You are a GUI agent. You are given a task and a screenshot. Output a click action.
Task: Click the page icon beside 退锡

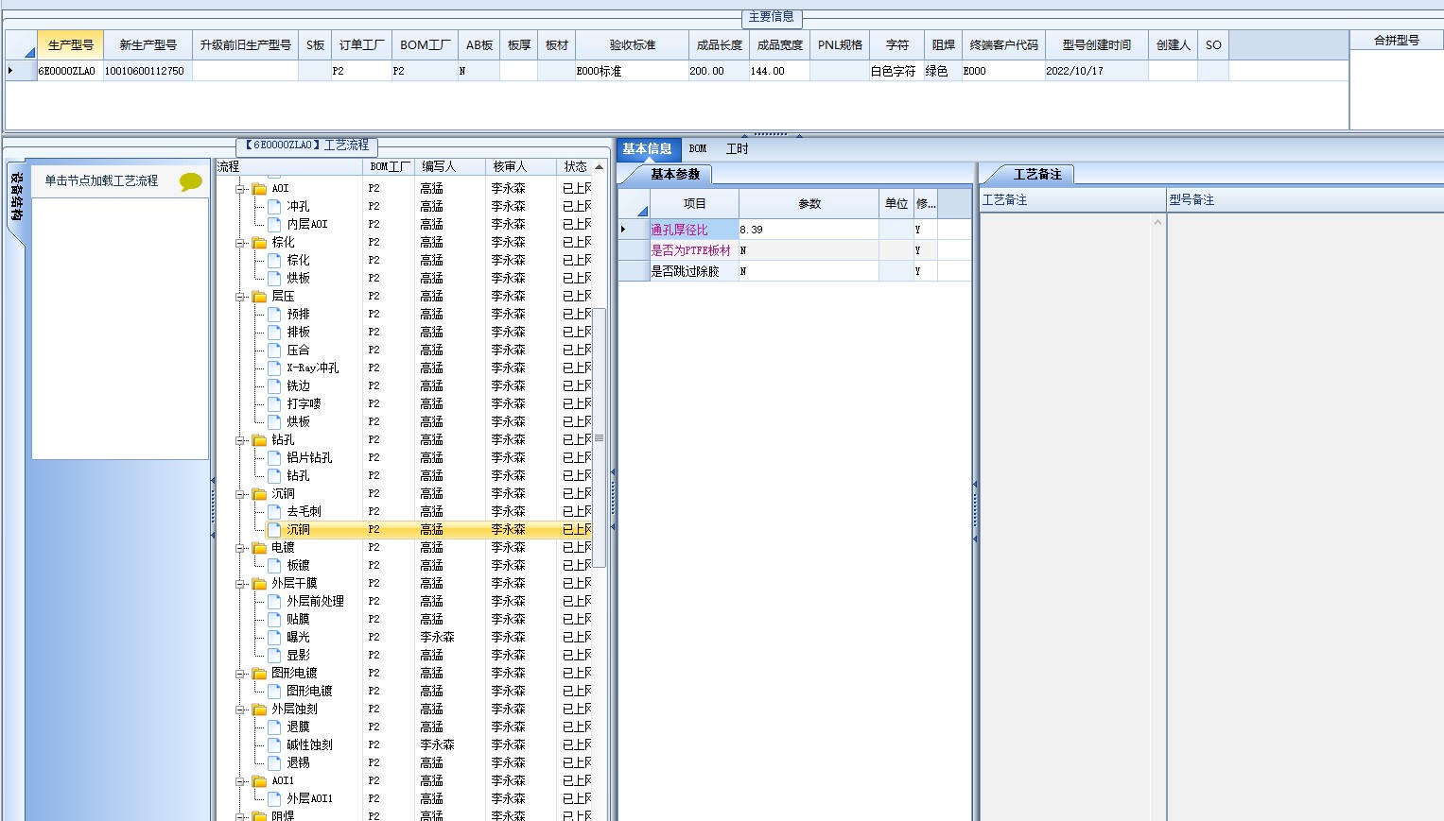coord(274,762)
